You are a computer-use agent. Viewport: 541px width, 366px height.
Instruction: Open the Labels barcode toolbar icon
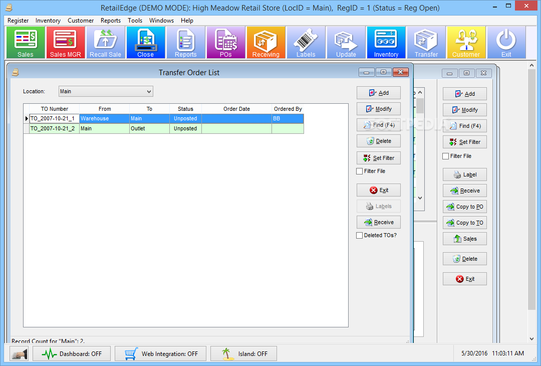coord(306,43)
